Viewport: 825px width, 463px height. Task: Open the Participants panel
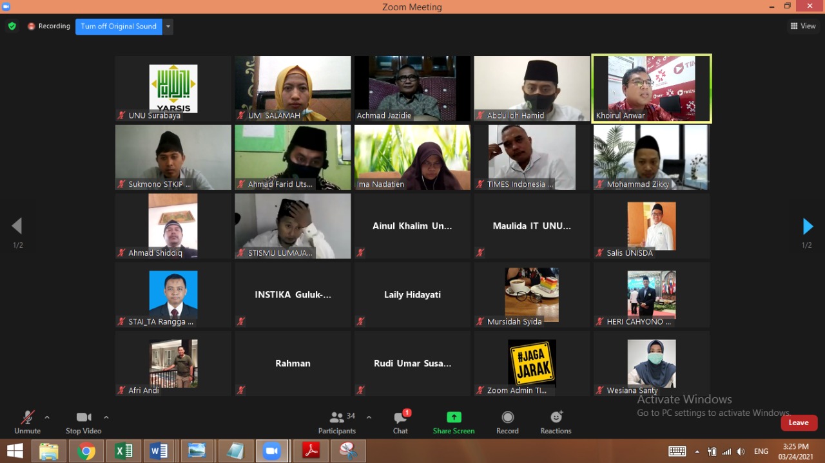tap(336, 422)
